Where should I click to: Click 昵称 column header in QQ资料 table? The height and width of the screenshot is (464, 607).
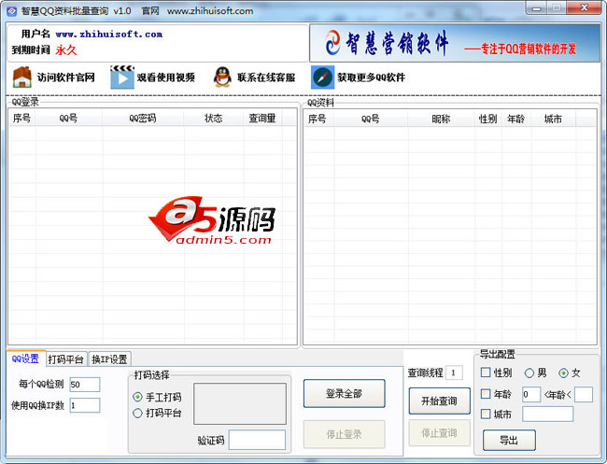coord(441,119)
